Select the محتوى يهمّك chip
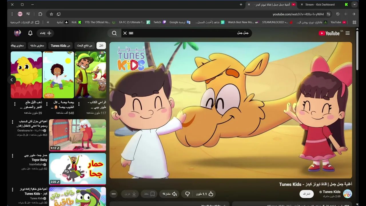The image size is (366, 206). 18,45
